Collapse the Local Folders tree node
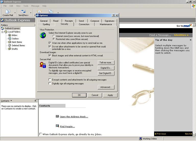The height and width of the screenshot is (141, 196). click(x=2, y=32)
